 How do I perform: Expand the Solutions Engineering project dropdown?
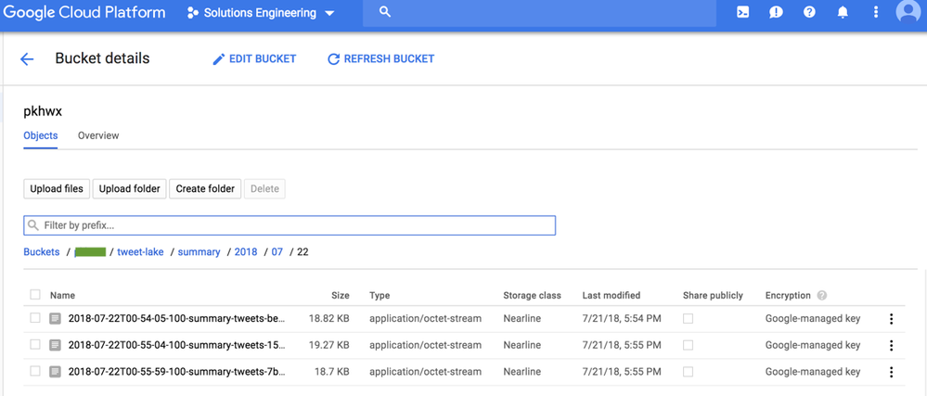[261, 14]
